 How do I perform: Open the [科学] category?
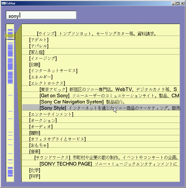click(35, 176)
